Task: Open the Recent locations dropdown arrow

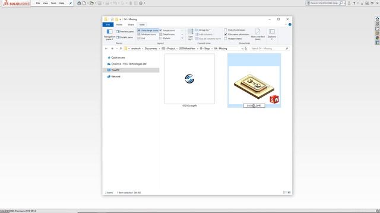Action: tap(116, 49)
